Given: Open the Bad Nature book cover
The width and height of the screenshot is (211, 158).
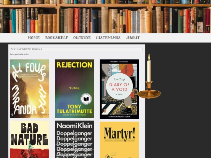Looking at the screenshot, I should (30, 139).
